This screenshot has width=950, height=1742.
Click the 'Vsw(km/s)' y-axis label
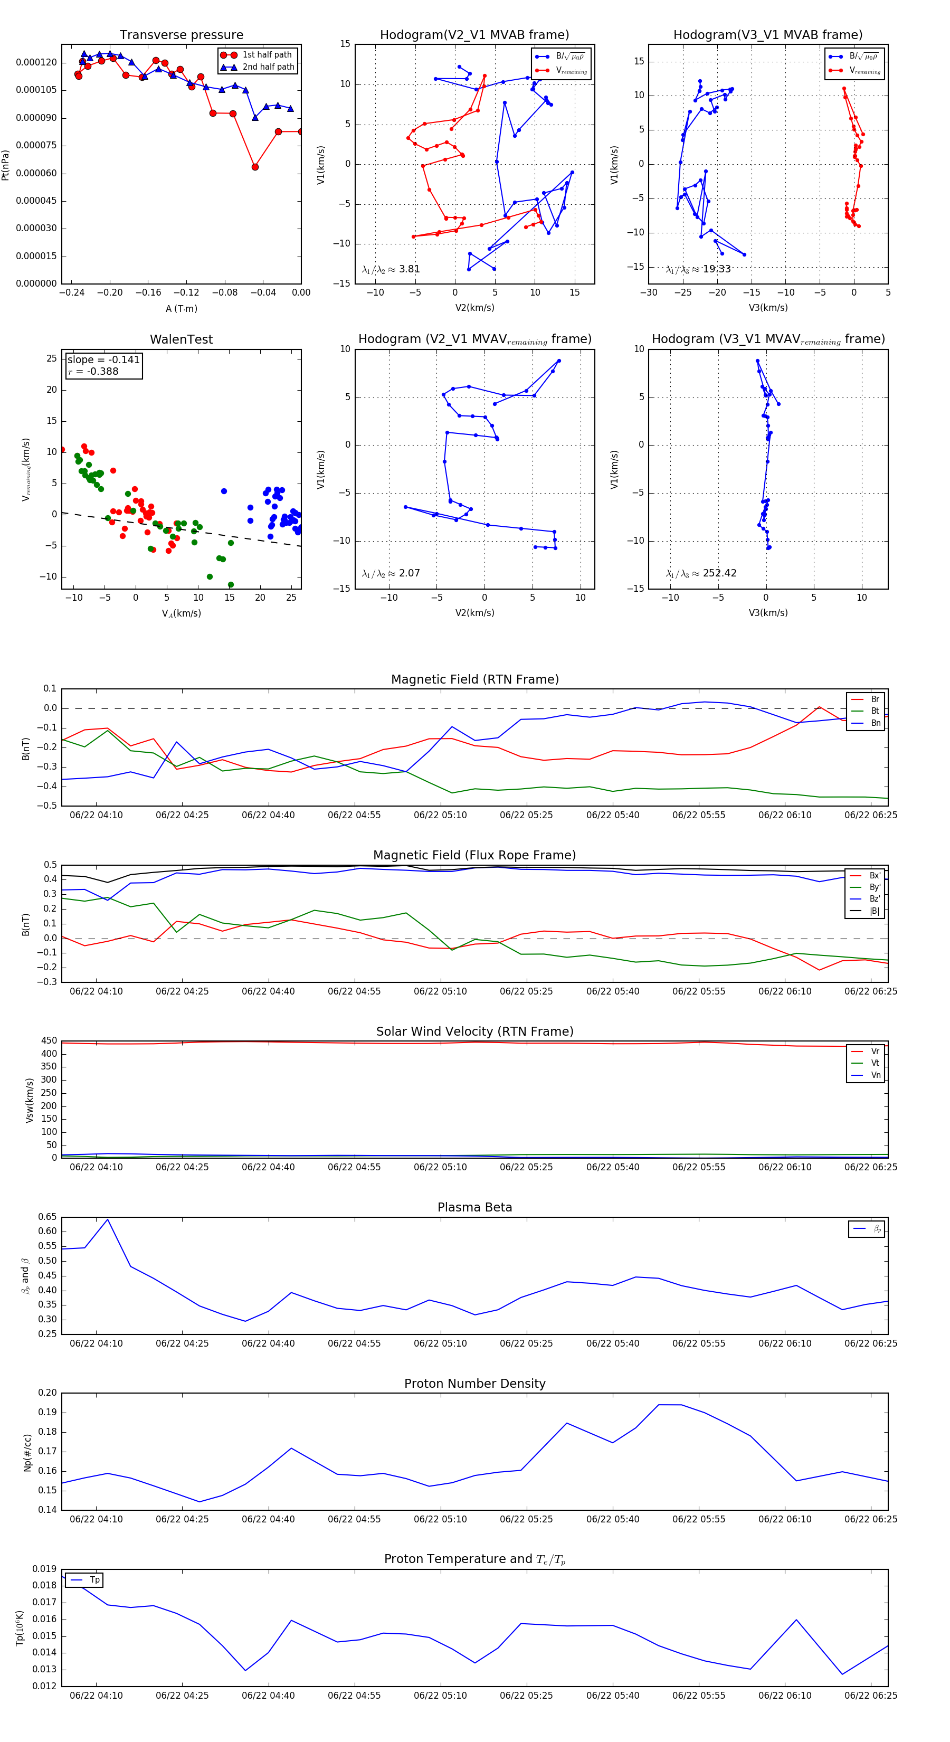(x=29, y=1100)
